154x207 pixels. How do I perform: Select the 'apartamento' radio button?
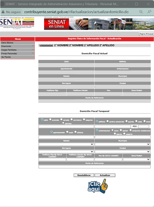coord(52,132)
